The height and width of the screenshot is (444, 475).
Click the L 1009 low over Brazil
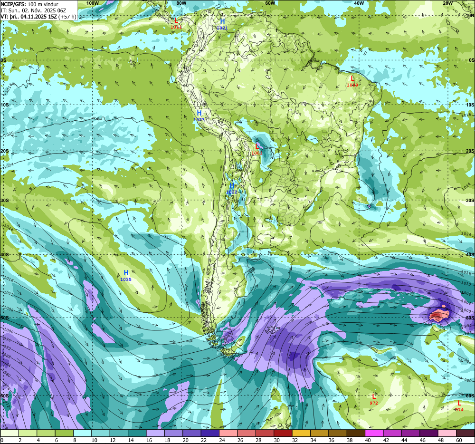click(x=352, y=81)
